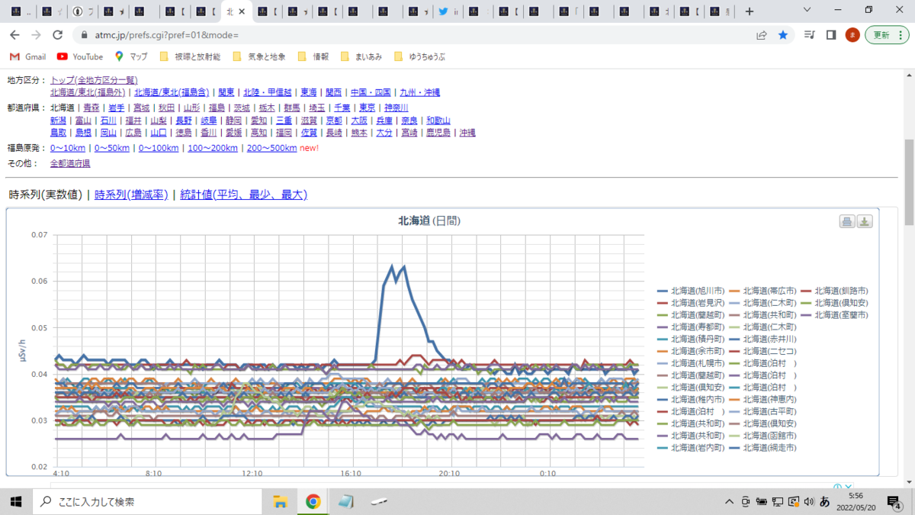Open トップ(全地方区分一覧) link
Viewport: 915px width, 515px height.
94,80
